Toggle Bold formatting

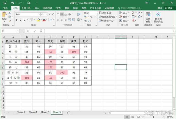coord(17,20)
